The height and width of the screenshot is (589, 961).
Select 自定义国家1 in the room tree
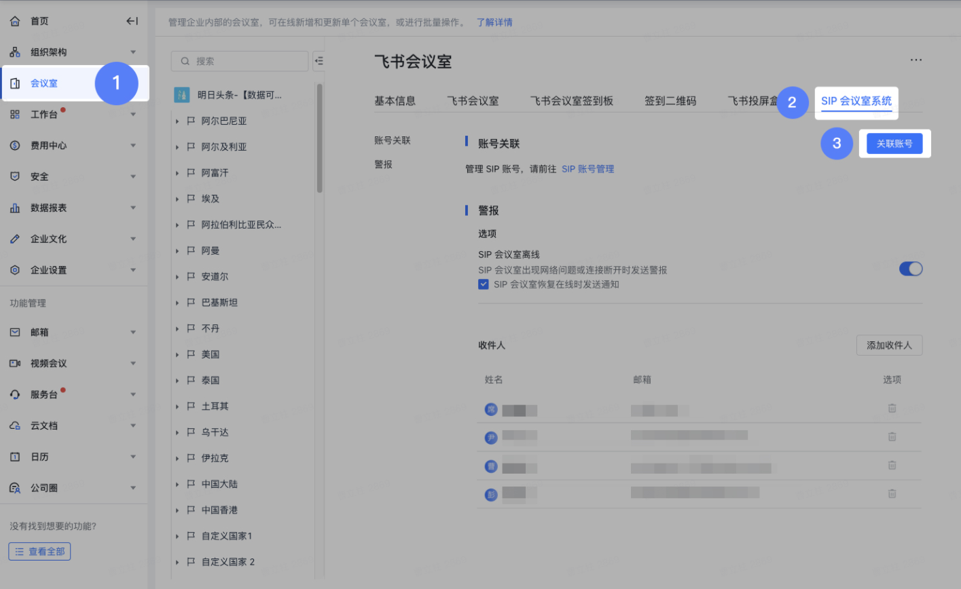point(227,536)
